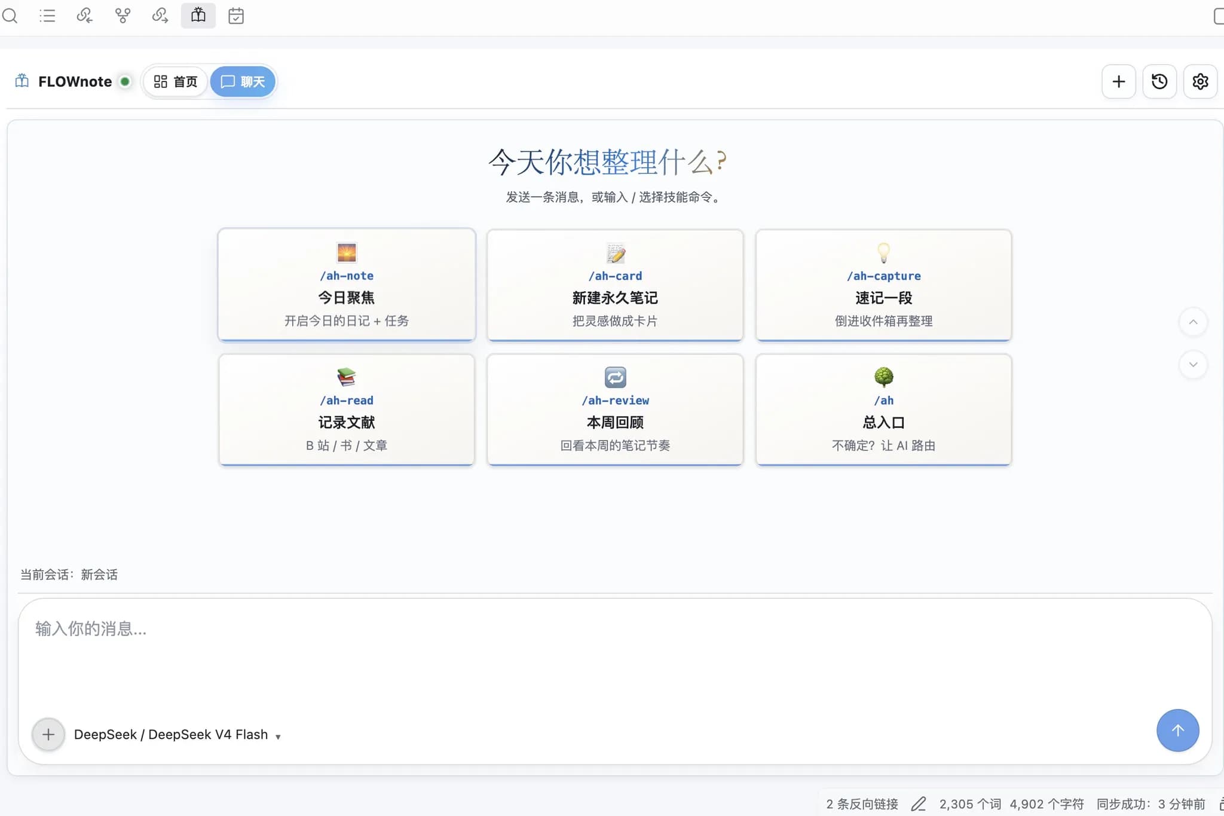Image resolution: width=1224 pixels, height=816 pixels.
Task: Click the scroll down chevron button
Action: (1193, 365)
